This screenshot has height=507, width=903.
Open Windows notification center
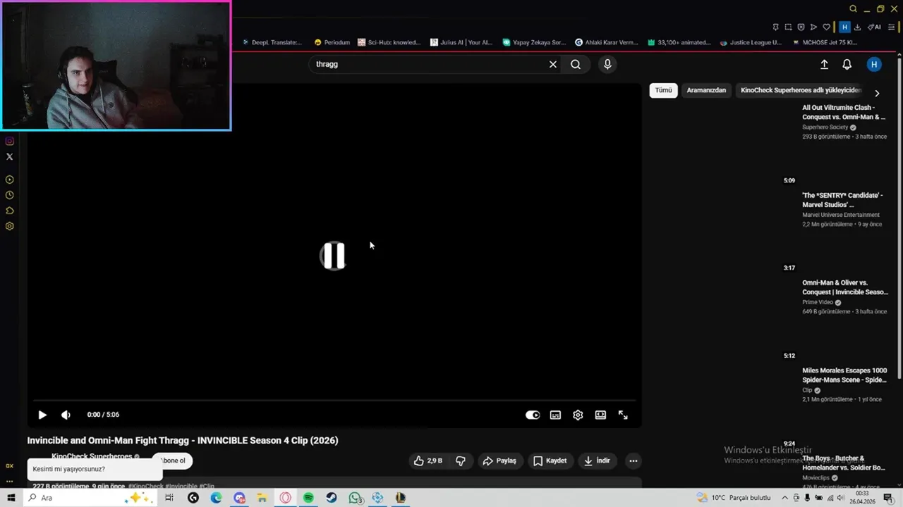coord(888,498)
